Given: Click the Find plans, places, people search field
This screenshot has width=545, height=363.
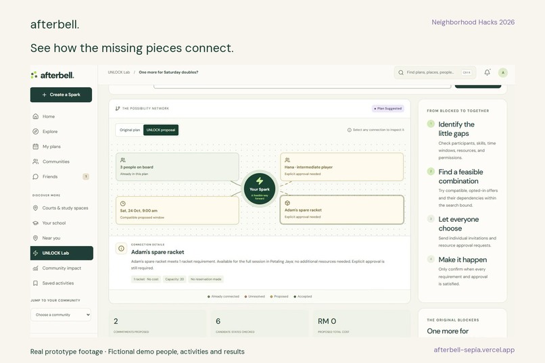Looking at the screenshot, I should 437,72.
